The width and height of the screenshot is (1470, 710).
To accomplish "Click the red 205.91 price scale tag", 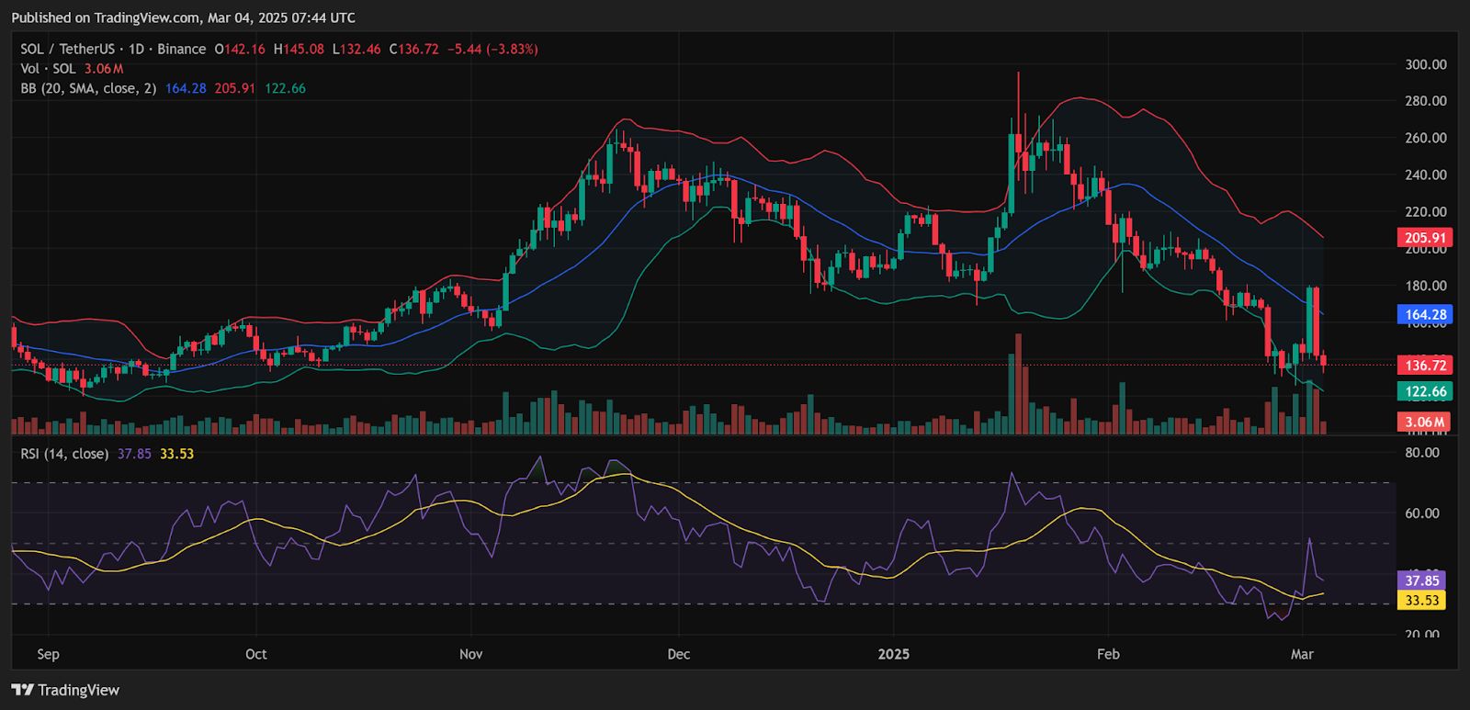I will coord(1425,238).
